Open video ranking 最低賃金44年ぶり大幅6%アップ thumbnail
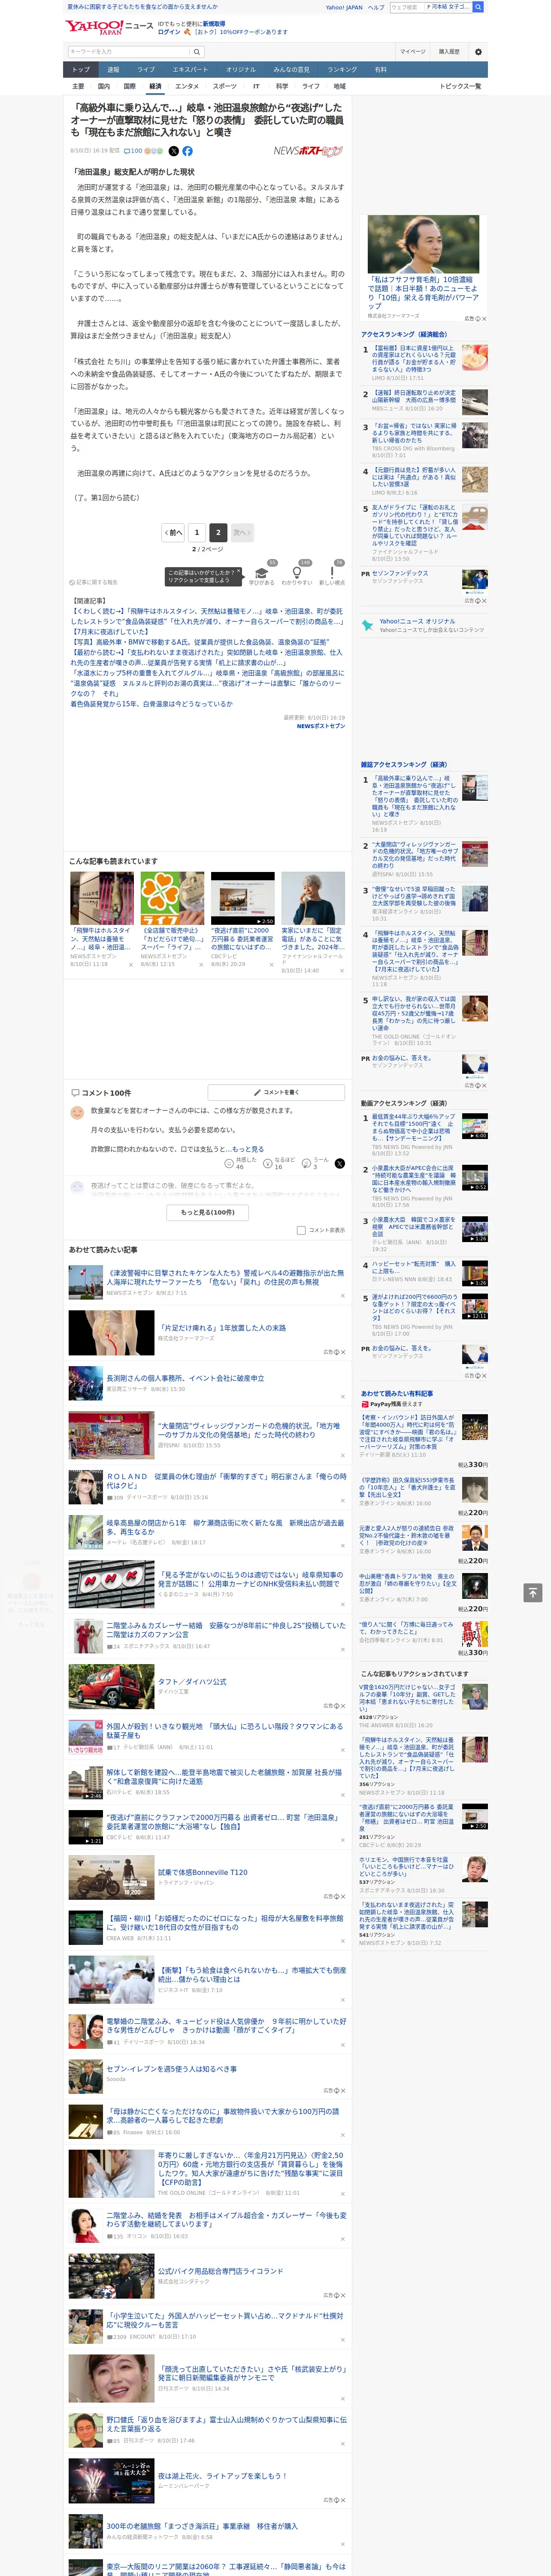 pos(474,1126)
